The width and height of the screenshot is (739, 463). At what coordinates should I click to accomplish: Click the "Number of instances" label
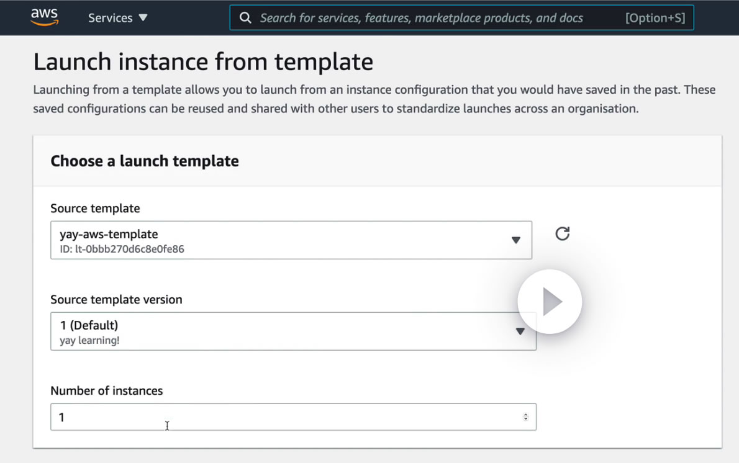pyautogui.click(x=106, y=391)
